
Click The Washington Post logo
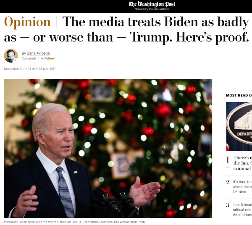point(152,4)
